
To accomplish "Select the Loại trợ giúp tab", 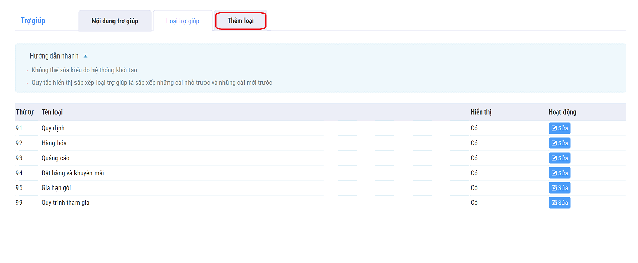I will pyautogui.click(x=182, y=21).
